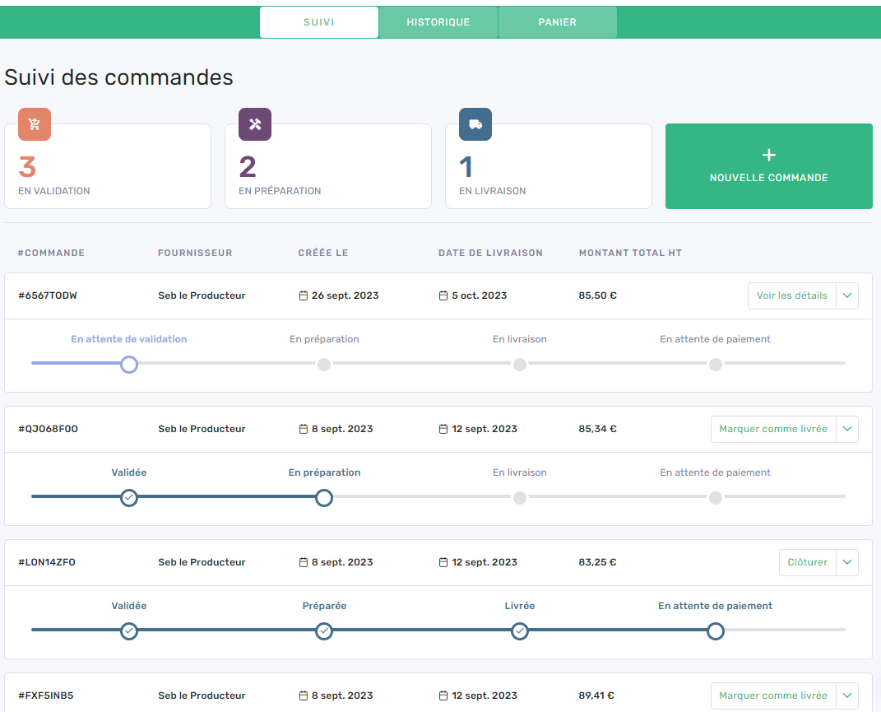Open the Panier tab

[557, 21]
